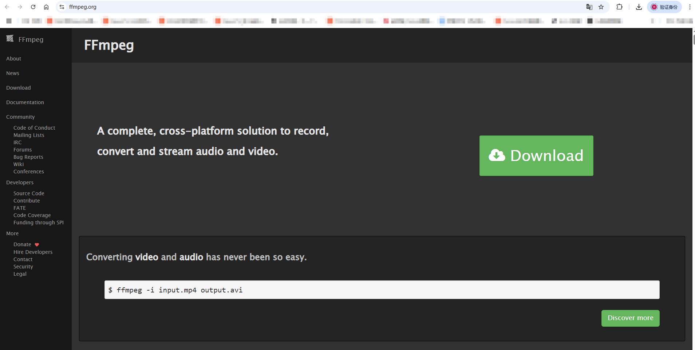Open the Donate link
The width and height of the screenshot is (695, 350).
[22, 244]
